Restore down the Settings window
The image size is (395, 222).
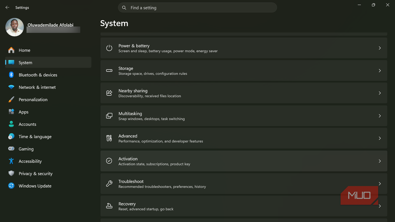tap(373, 5)
